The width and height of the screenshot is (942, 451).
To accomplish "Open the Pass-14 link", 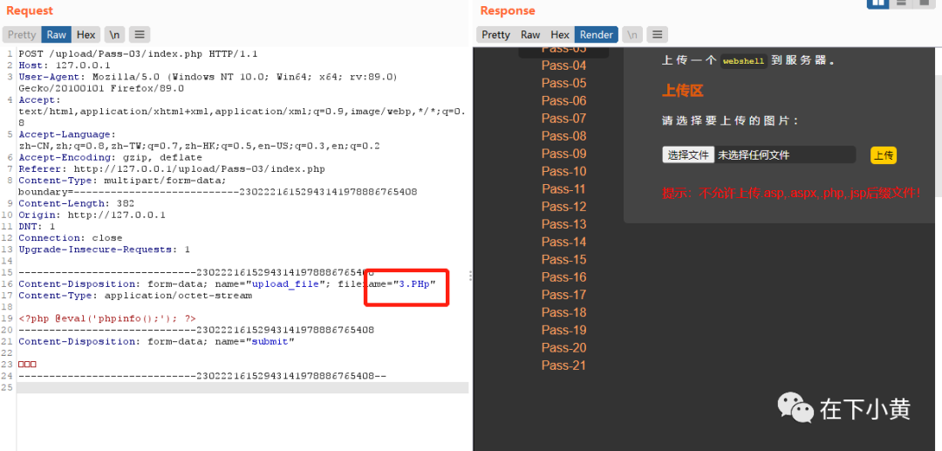I will pos(563,242).
